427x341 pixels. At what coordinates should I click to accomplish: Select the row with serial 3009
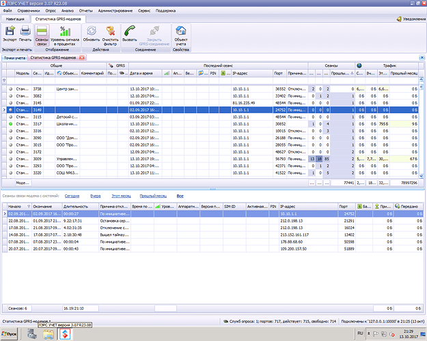point(212,159)
